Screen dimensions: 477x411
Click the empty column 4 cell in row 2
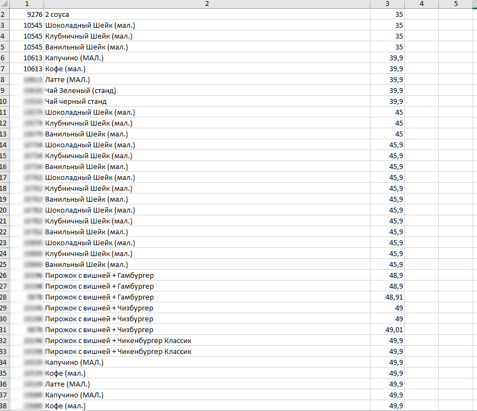pos(422,14)
